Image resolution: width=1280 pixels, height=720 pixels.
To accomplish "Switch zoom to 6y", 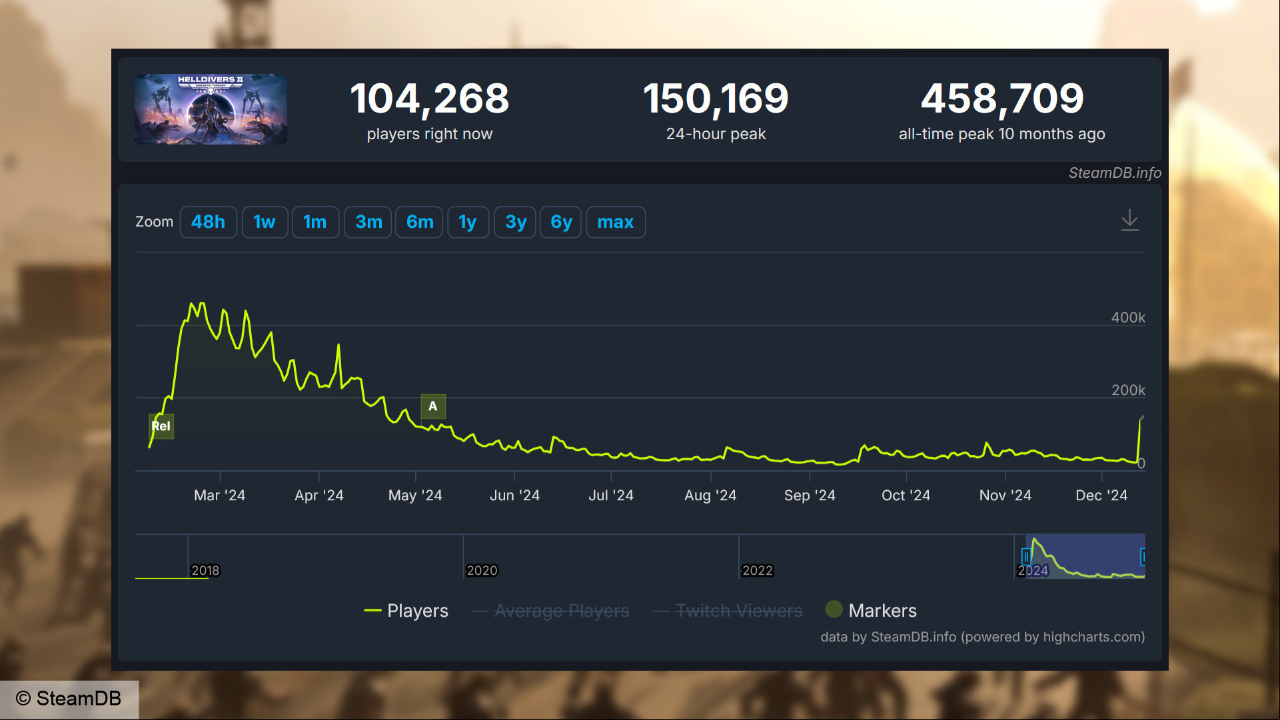I will [561, 222].
